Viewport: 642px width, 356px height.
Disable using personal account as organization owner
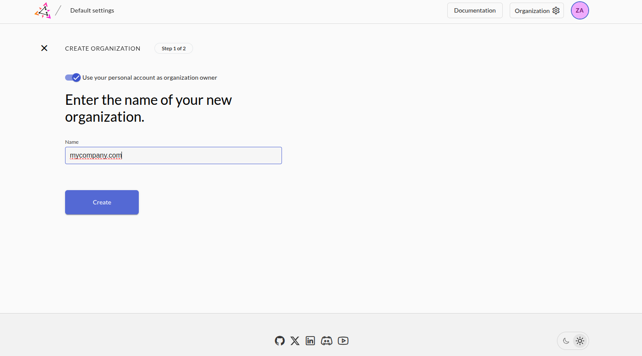pyautogui.click(x=73, y=78)
